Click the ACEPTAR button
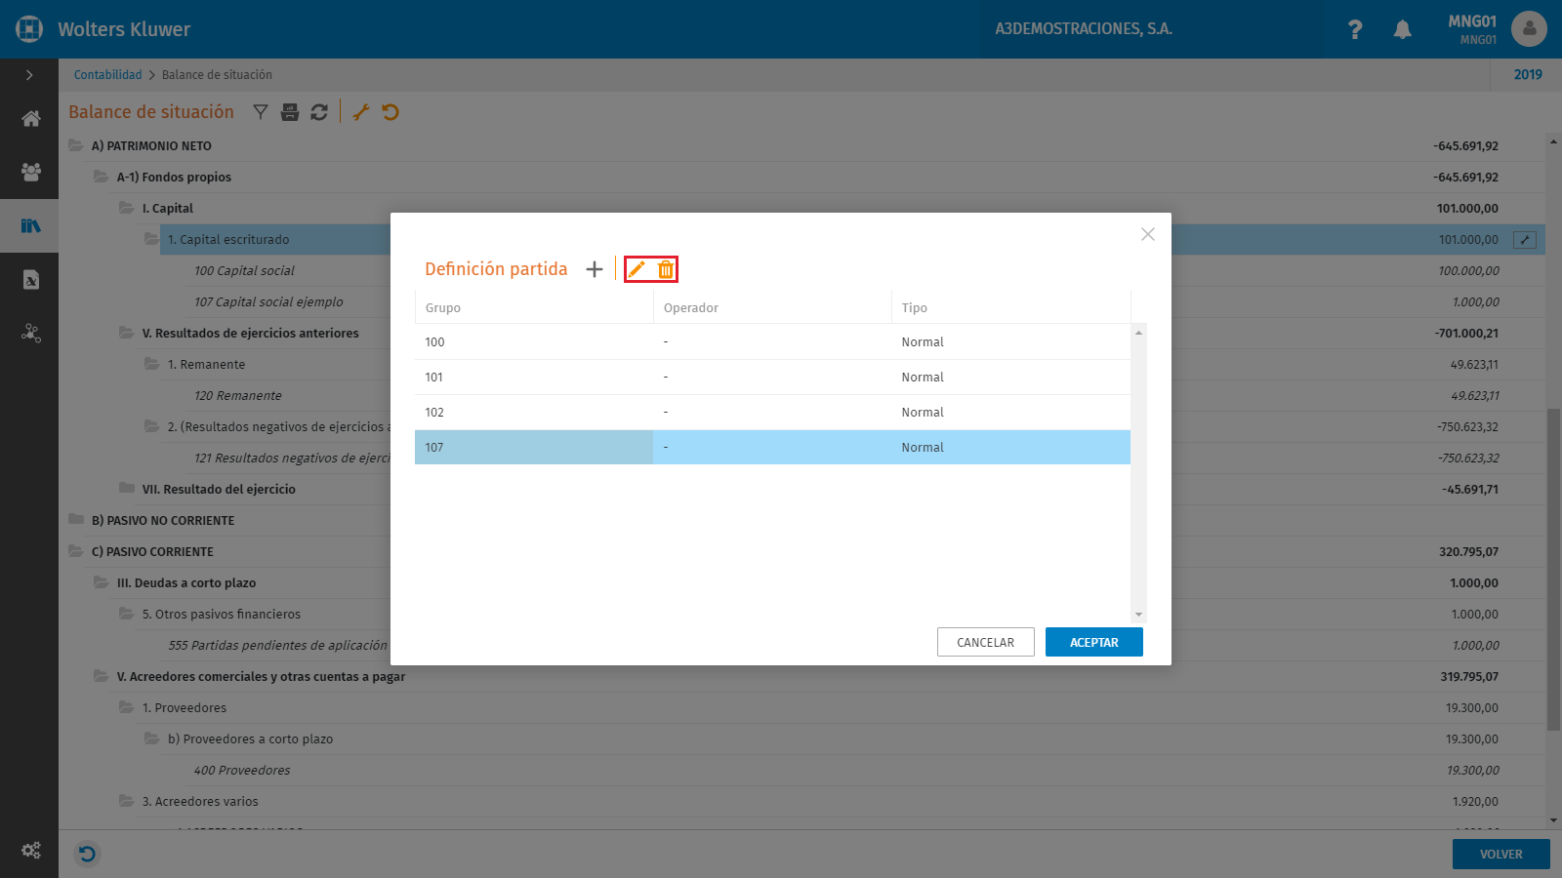Viewport: 1562px width, 878px height. click(1093, 642)
